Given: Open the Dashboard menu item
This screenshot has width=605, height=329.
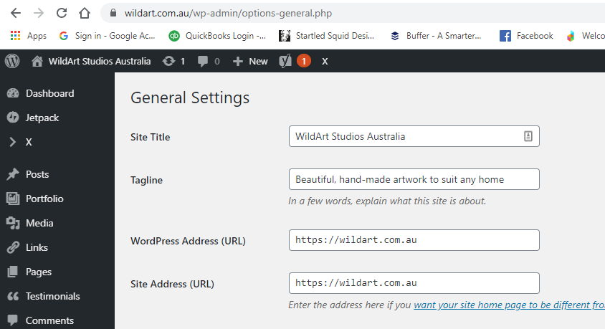Looking at the screenshot, I should coord(49,93).
